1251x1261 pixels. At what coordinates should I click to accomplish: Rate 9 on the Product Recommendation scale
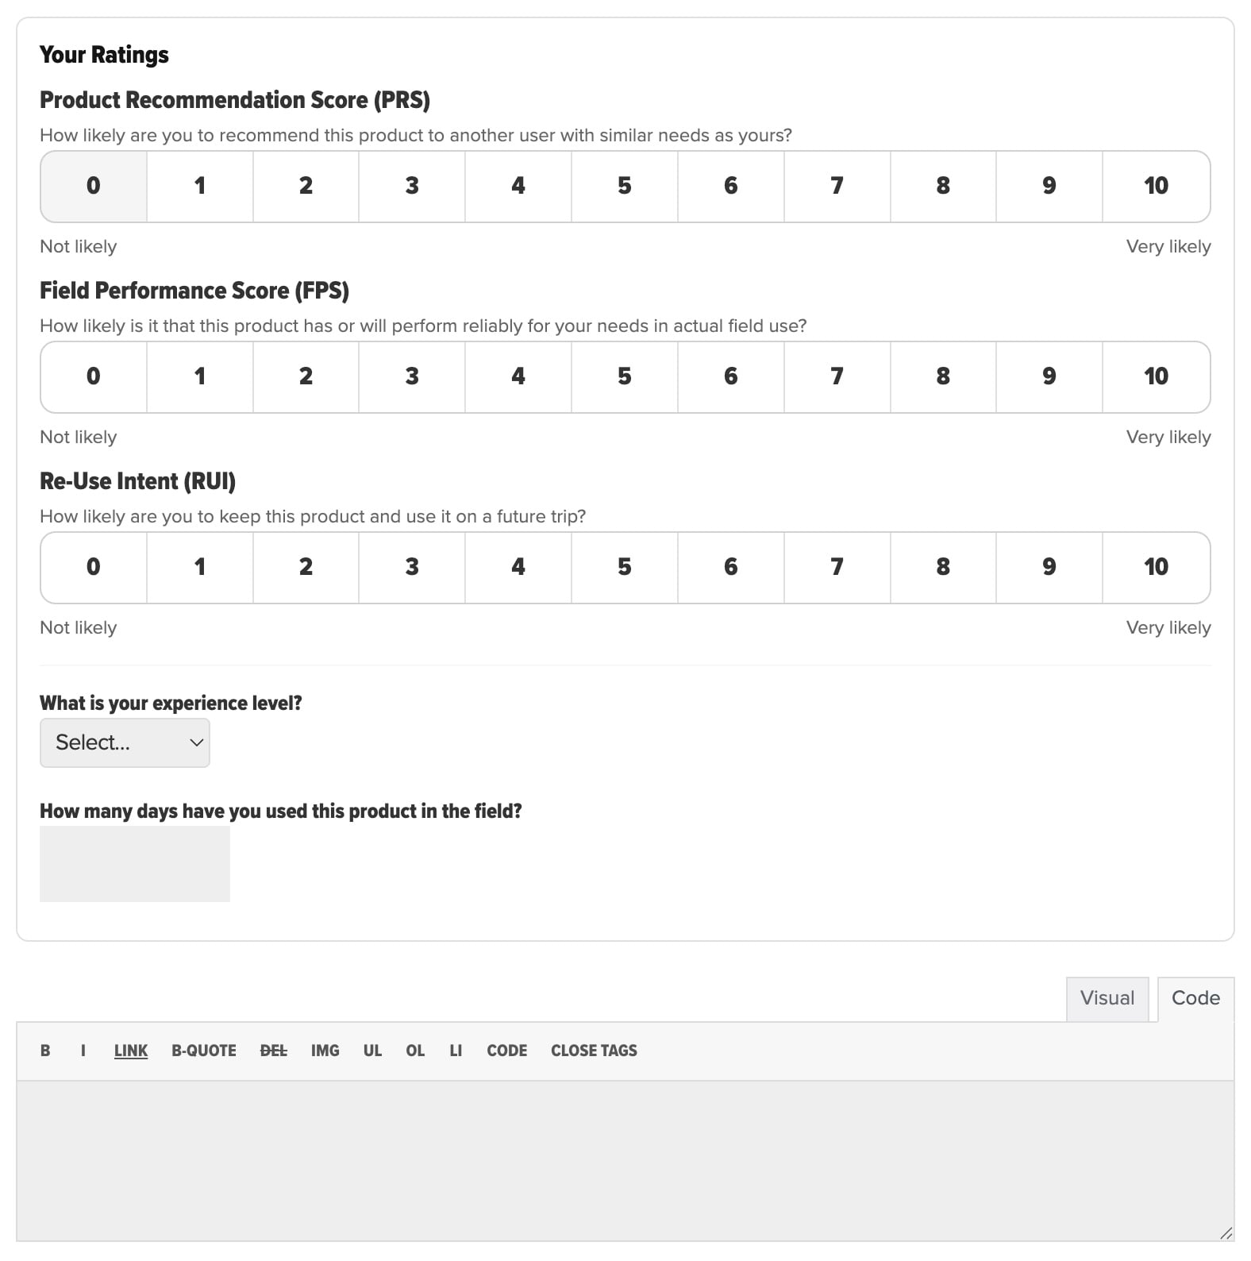click(x=1049, y=186)
